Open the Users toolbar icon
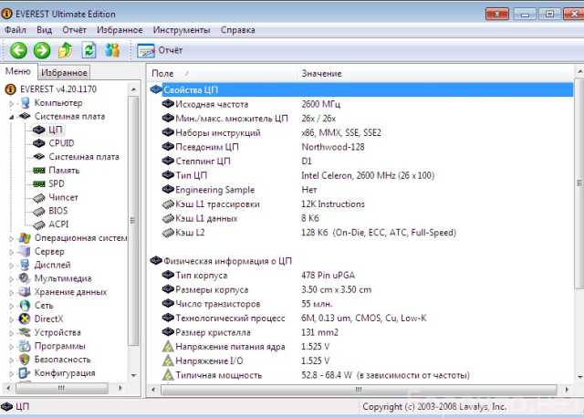Screen dimensions: 584x418 pos(112,50)
